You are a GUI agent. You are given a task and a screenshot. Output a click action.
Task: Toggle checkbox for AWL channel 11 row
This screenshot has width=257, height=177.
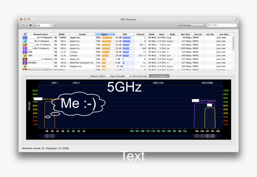[x=25, y=52]
